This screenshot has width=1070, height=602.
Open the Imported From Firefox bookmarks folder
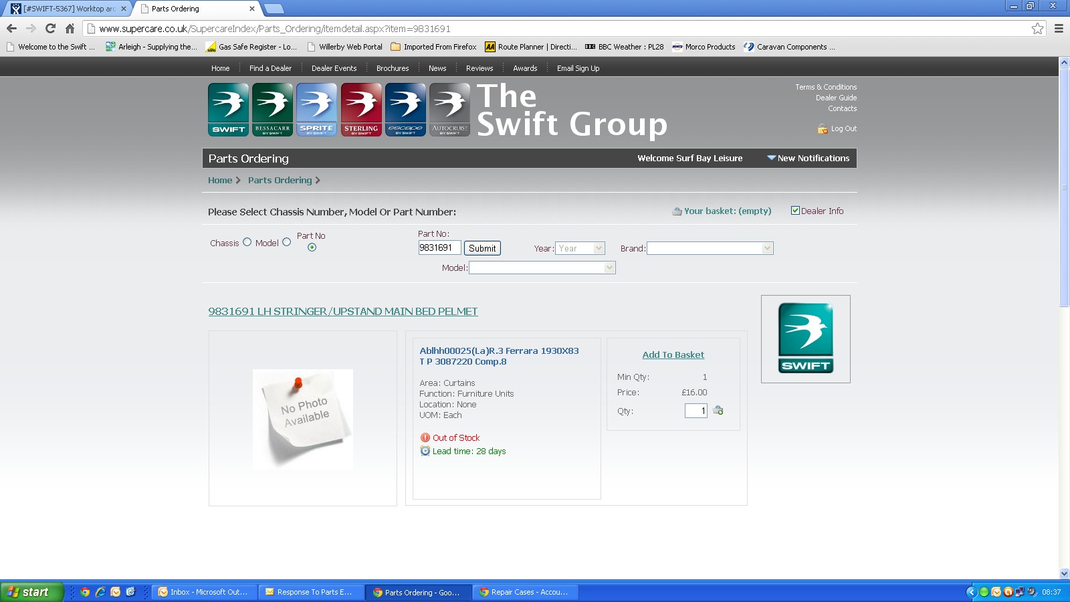click(x=433, y=47)
